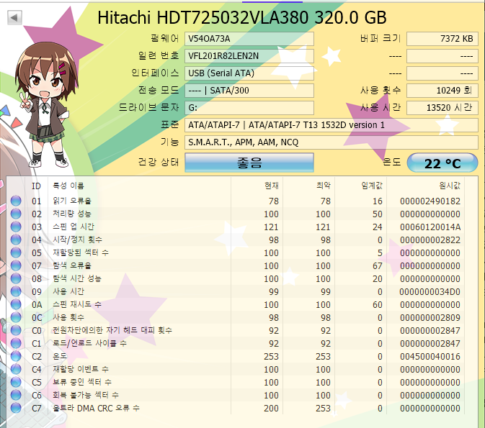Click the power on hours field 13520 시간
Screen dimensions: 485x428
click(x=442, y=108)
